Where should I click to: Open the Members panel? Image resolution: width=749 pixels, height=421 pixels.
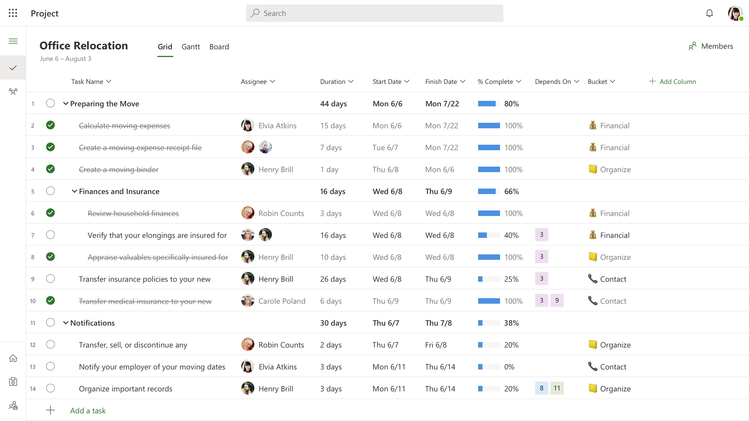coord(711,46)
